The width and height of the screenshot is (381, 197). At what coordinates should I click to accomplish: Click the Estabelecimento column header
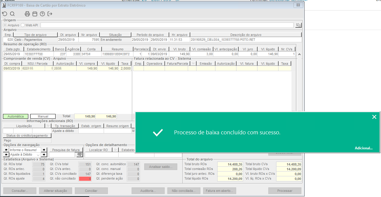pos(38,49)
